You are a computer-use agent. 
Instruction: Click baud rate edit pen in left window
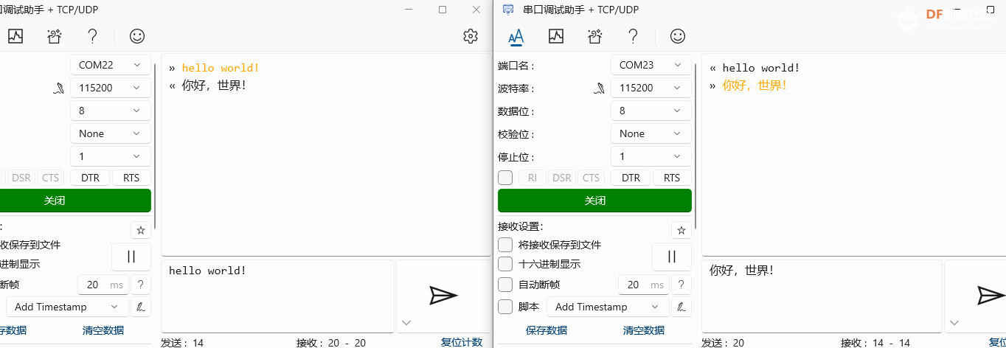click(59, 88)
